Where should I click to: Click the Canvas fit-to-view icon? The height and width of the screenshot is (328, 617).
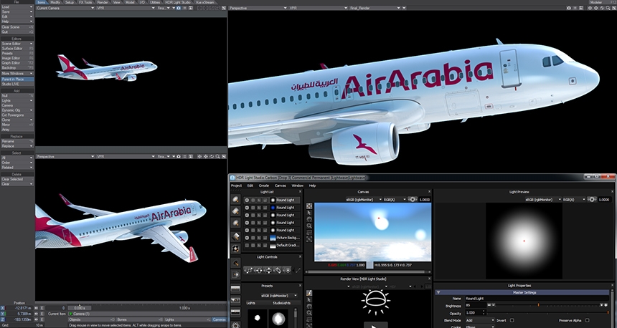(x=309, y=239)
